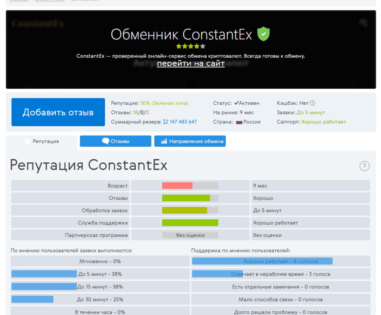Click Есть отдельные замечания - 0 голосов
The width and height of the screenshot is (381, 315).
pos(281,287)
